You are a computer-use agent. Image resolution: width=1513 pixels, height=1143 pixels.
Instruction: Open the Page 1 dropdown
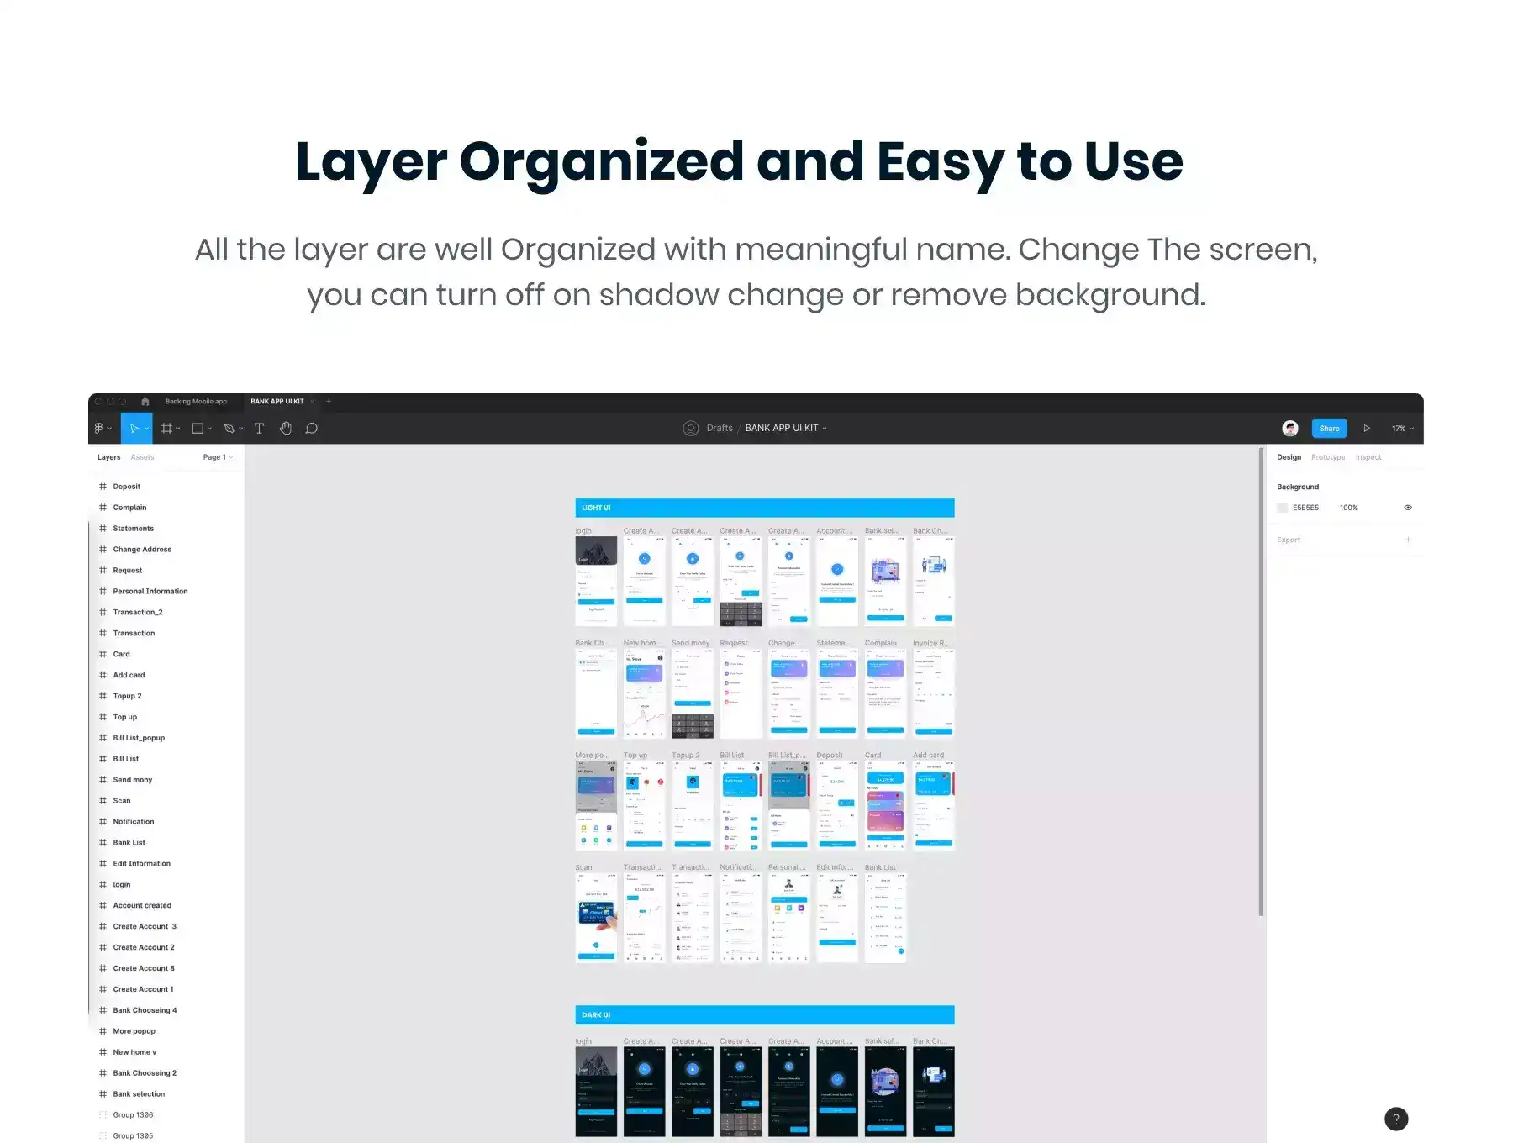[x=218, y=457]
